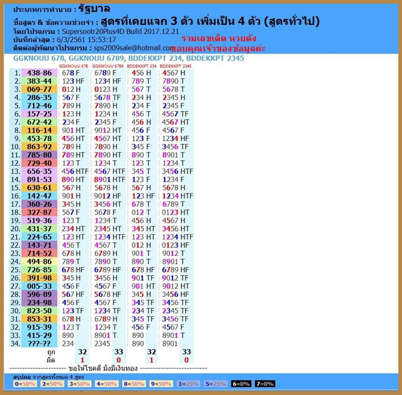Click the ???-?? entry in row 34
This screenshot has height=395, width=402.
tap(39, 343)
